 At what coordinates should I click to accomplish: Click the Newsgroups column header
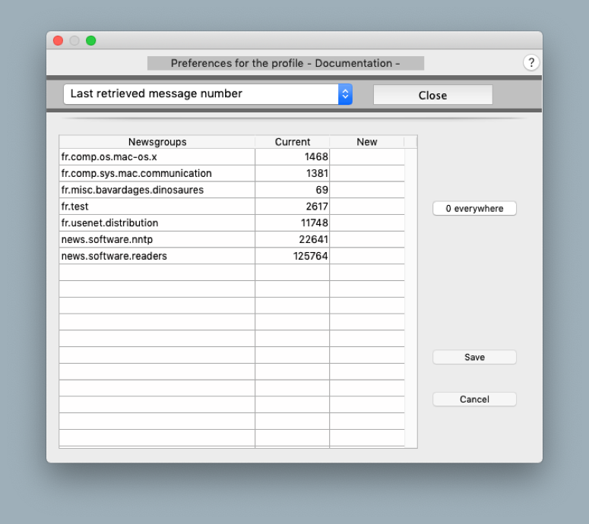point(157,142)
